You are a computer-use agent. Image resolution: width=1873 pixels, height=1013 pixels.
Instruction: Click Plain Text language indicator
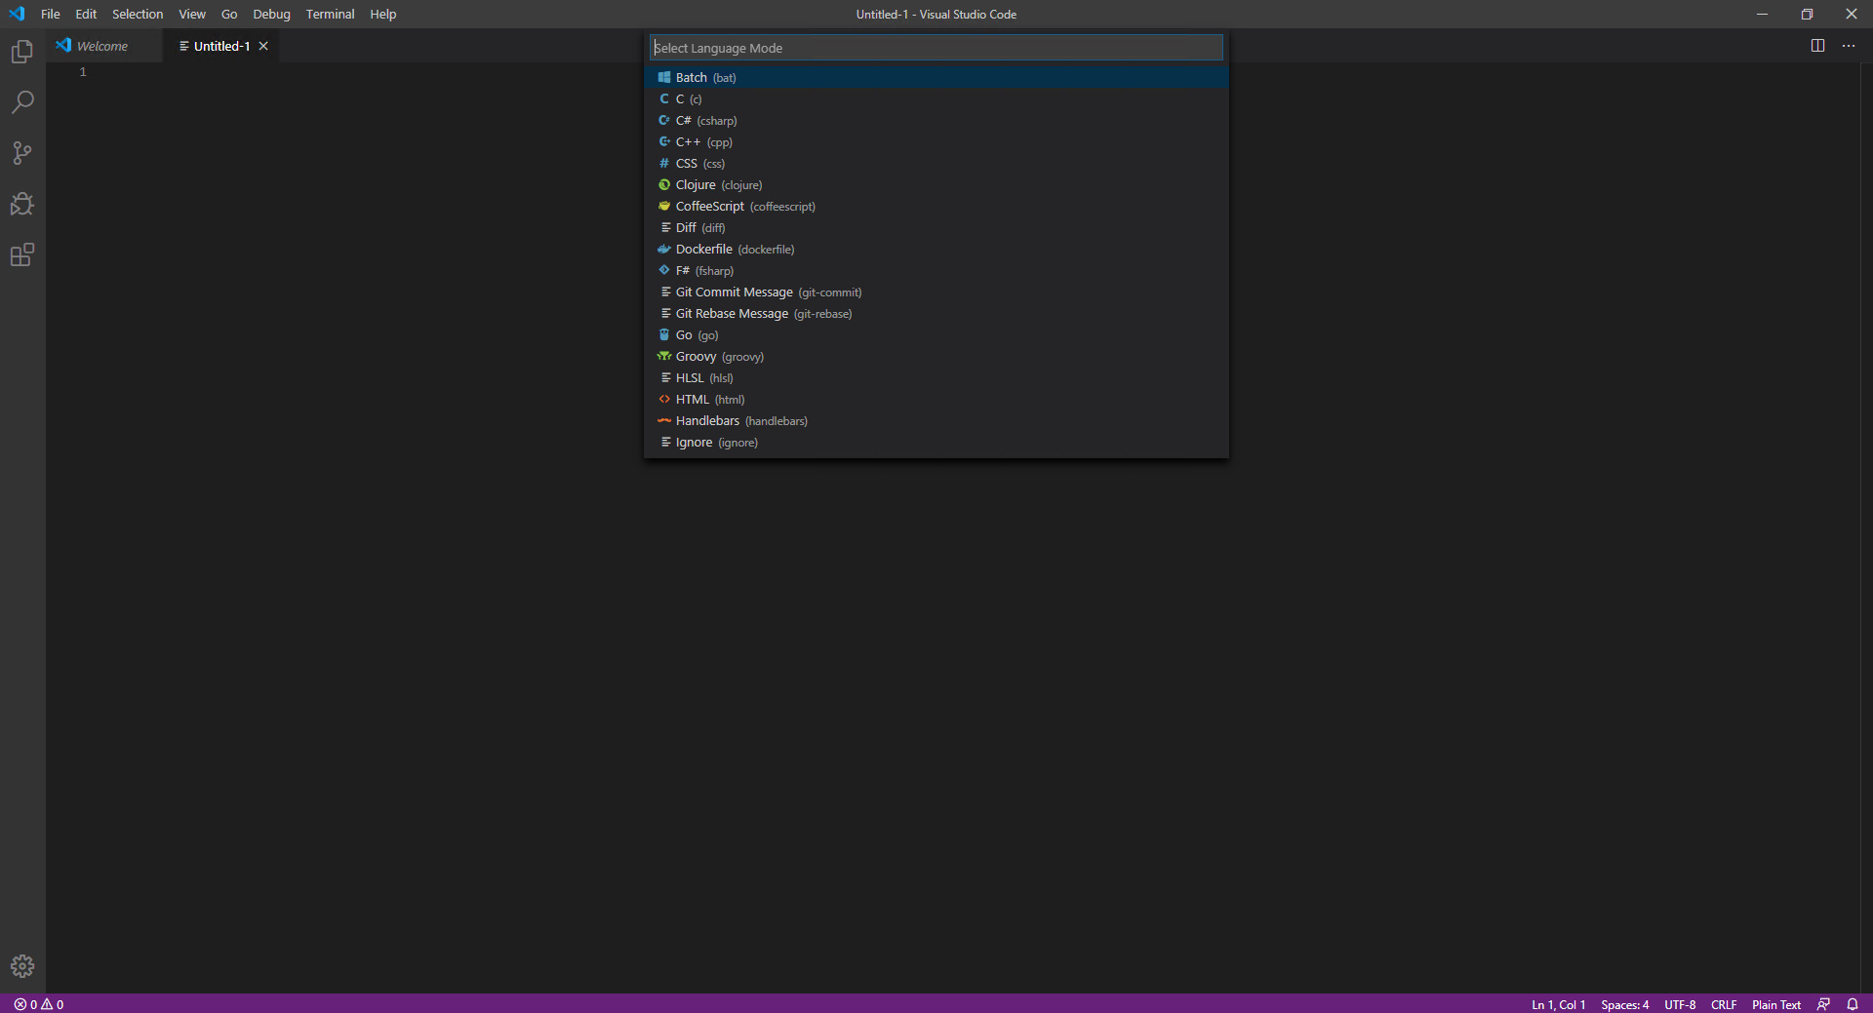pyautogui.click(x=1776, y=1004)
